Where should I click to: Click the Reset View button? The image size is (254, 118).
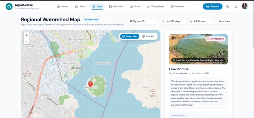pyautogui.click(x=224, y=21)
